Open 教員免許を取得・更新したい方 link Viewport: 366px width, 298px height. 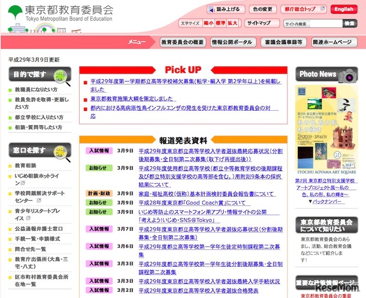pos(42,103)
